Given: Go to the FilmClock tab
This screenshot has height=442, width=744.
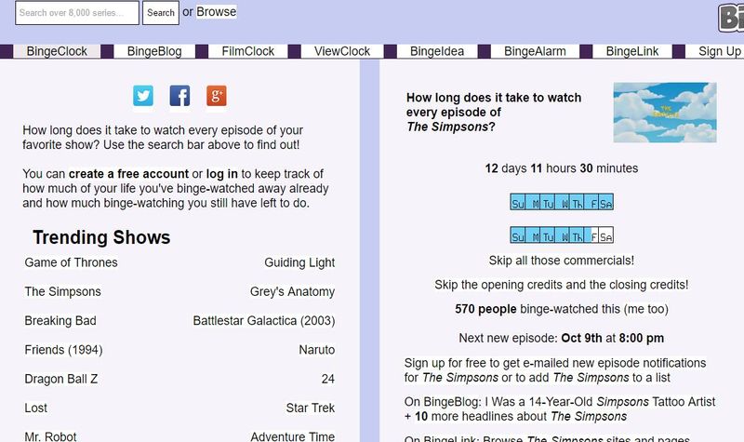Looking at the screenshot, I should point(247,51).
